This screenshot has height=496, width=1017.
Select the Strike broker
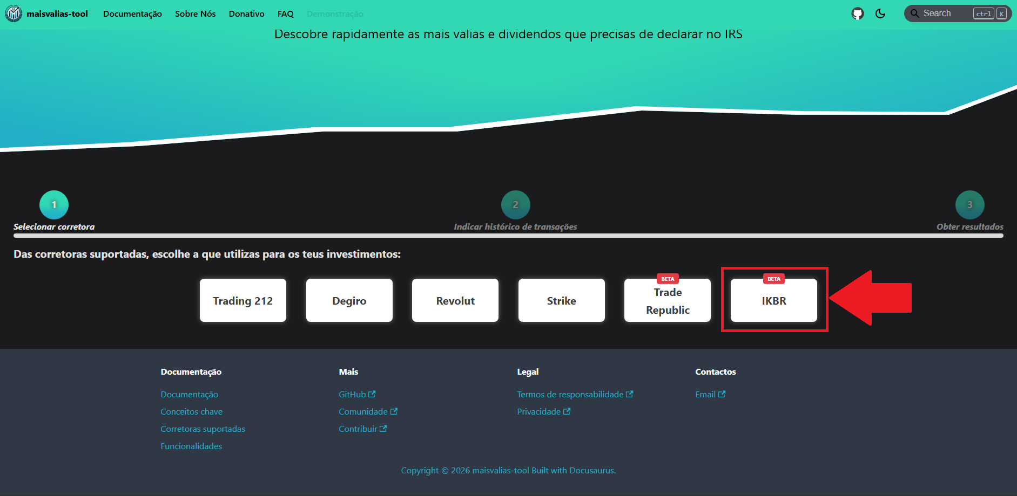tap(562, 300)
